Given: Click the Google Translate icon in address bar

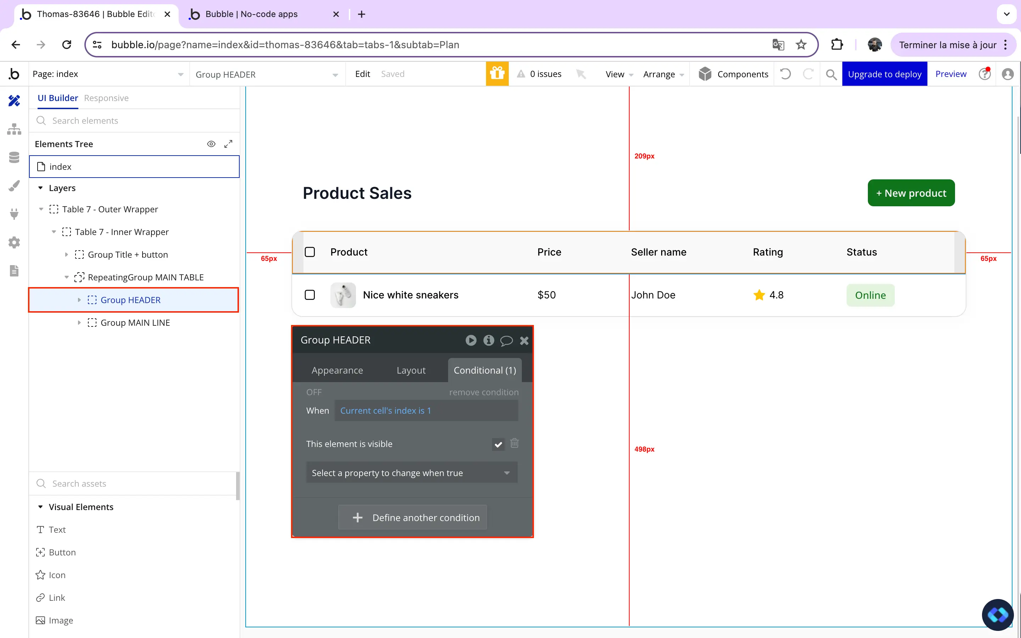Looking at the screenshot, I should [778, 45].
